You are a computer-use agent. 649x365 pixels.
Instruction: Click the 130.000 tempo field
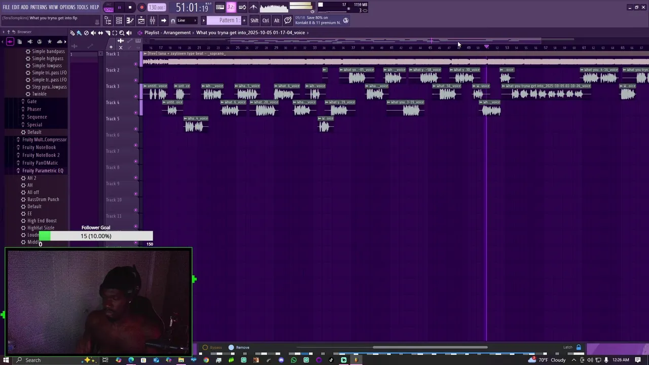[157, 8]
